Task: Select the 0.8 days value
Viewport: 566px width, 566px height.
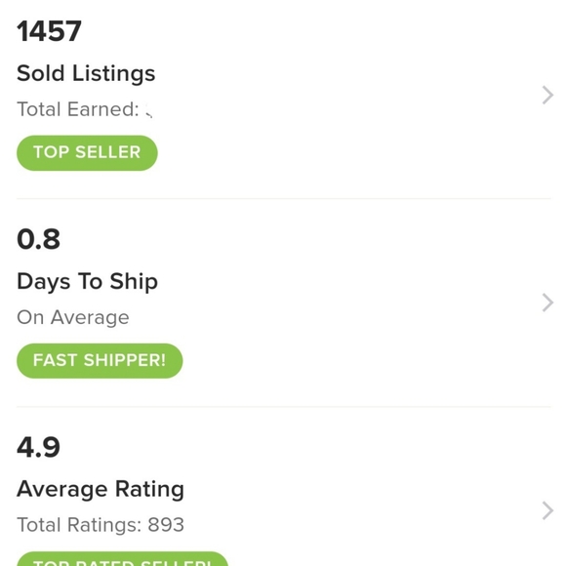Action: coord(38,239)
